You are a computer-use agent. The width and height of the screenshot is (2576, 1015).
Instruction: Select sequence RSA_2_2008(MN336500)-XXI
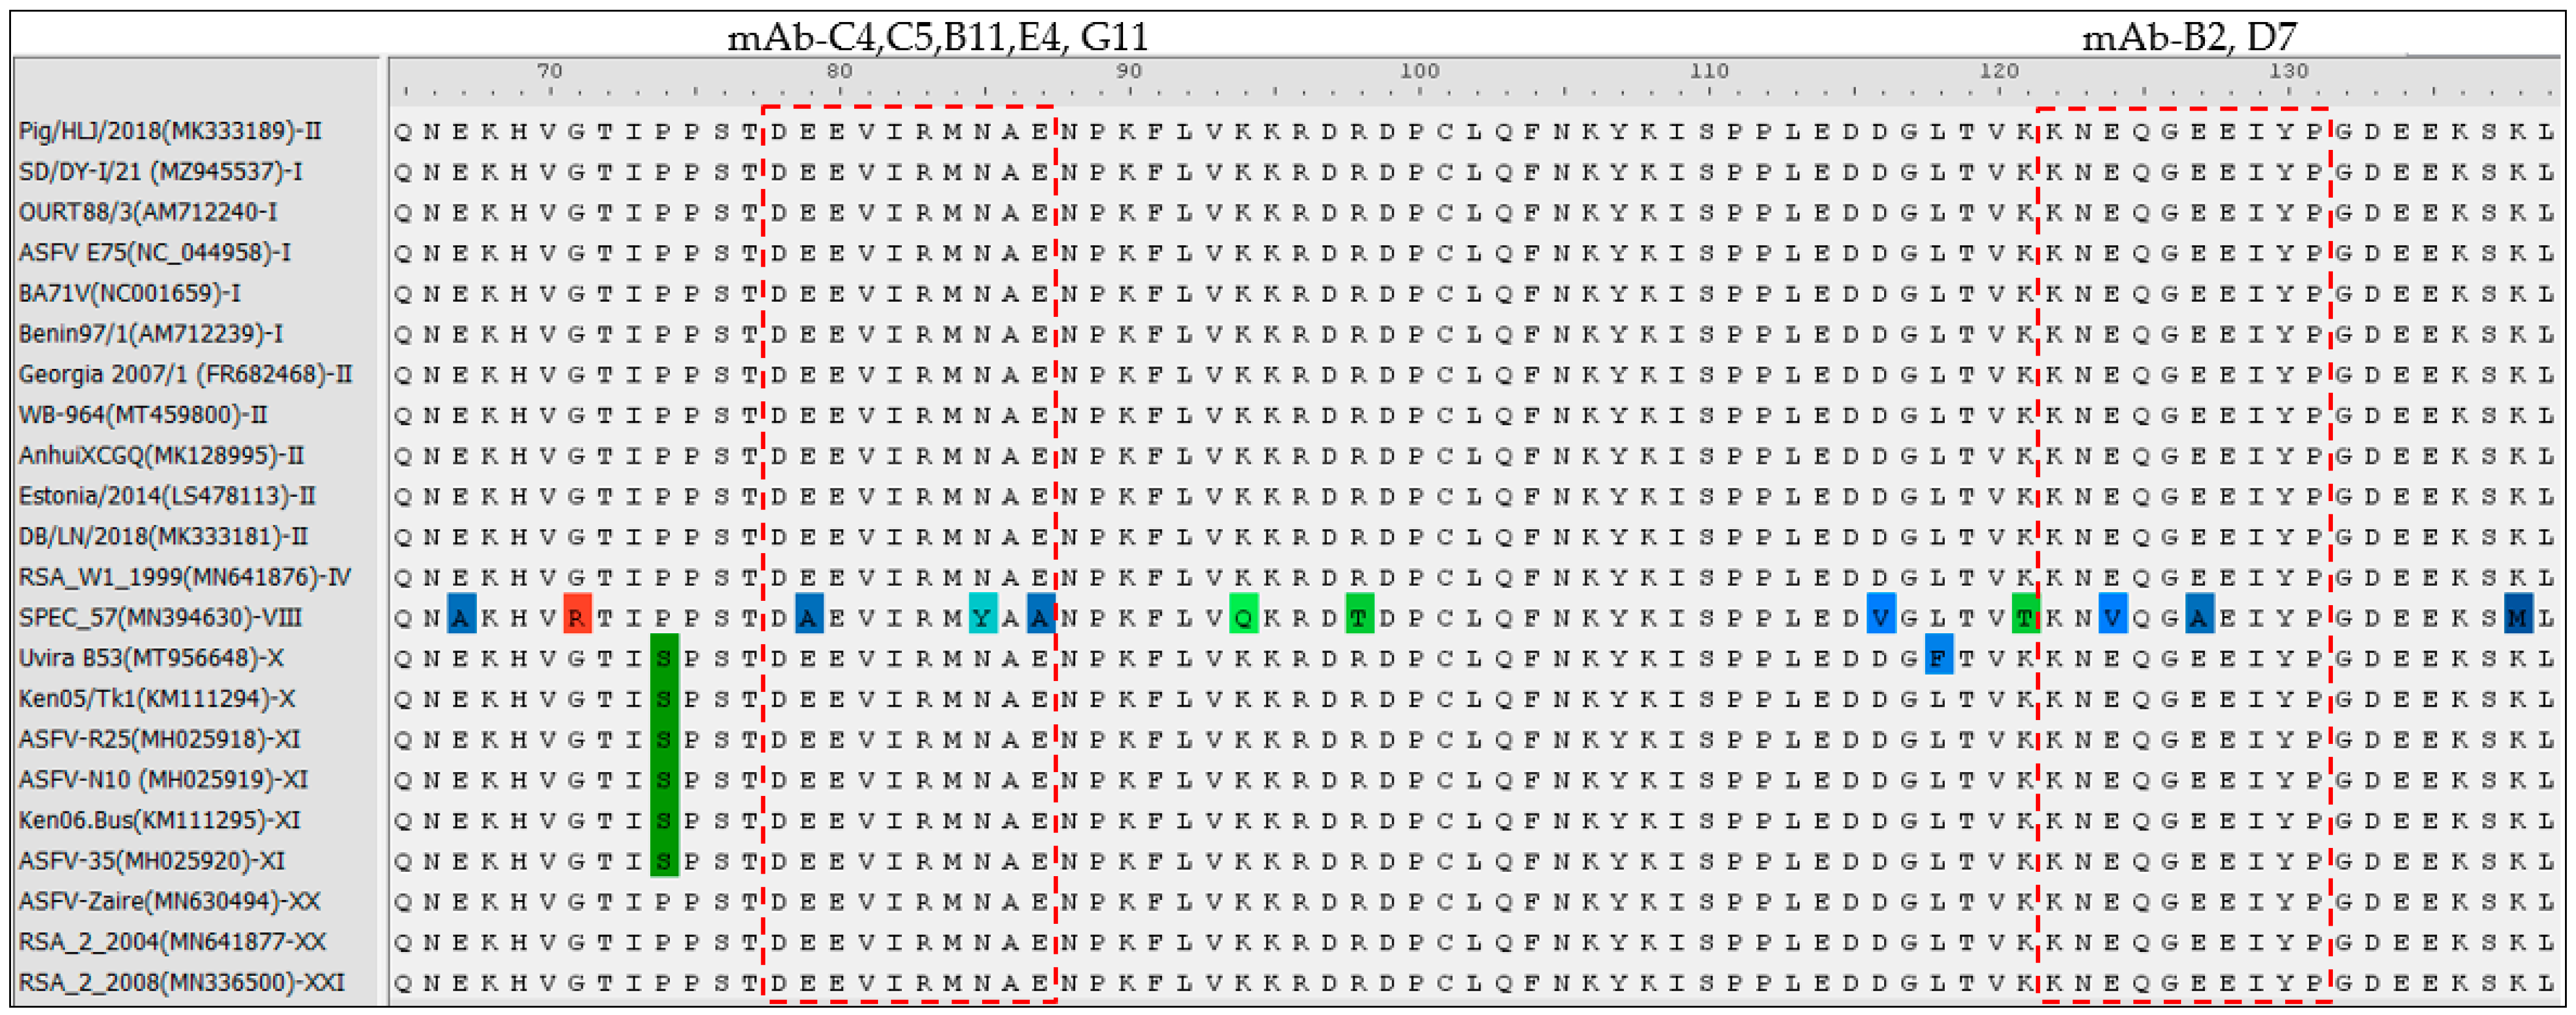click(181, 983)
